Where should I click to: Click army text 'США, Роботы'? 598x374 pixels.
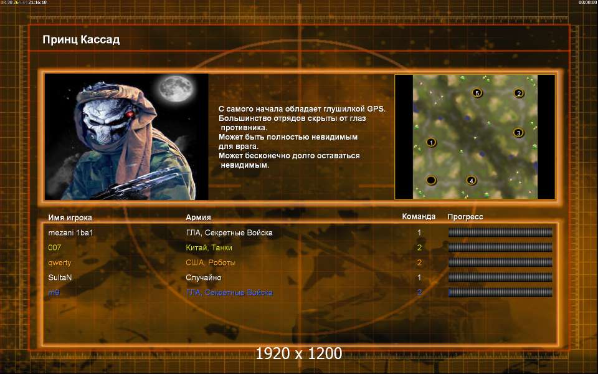[211, 262]
